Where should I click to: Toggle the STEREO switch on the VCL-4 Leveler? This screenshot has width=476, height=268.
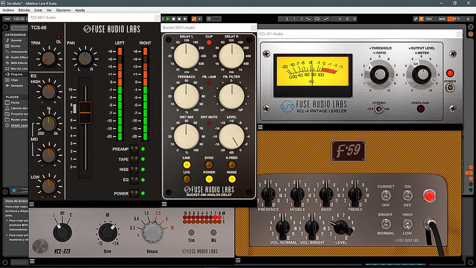(380, 108)
